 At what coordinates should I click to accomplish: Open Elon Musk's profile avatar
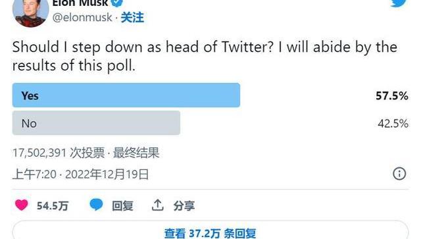(x=31, y=12)
